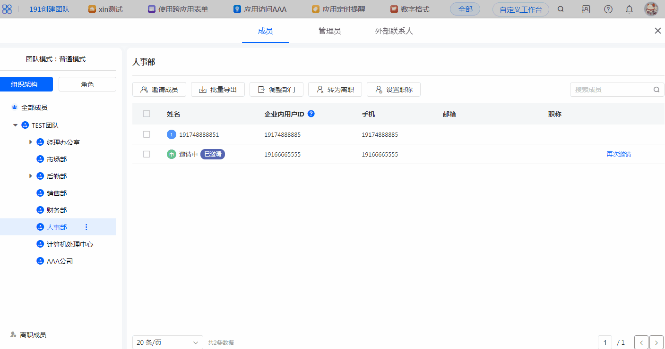Check the box for member 191748888851
665x349 pixels.
(x=147, y=134)
